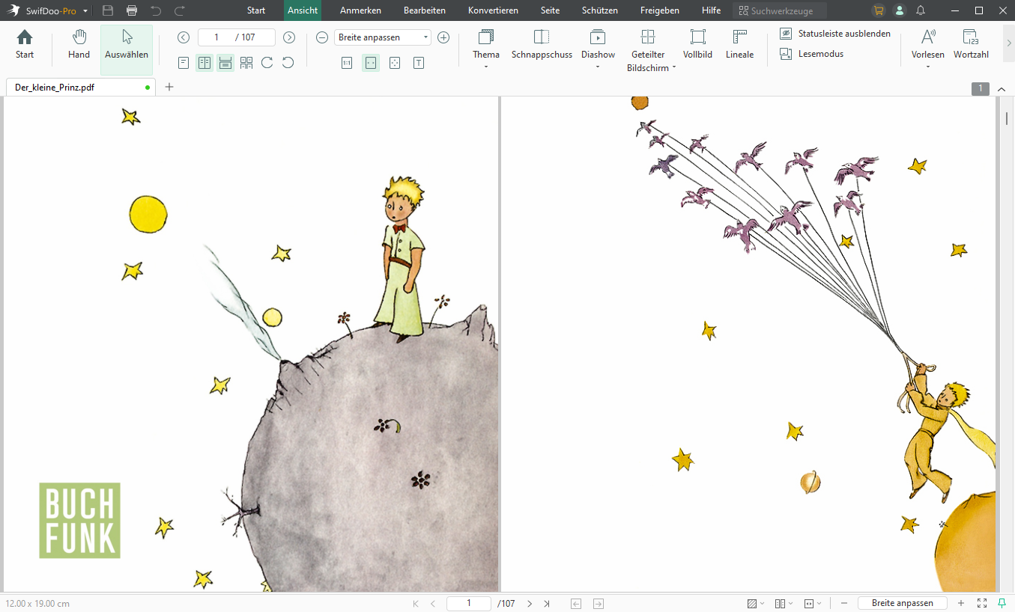Viewport: 1015px width, 612px height.
Task: Open the Bearbeiten menu tab
Action: [x=425, y=10]
